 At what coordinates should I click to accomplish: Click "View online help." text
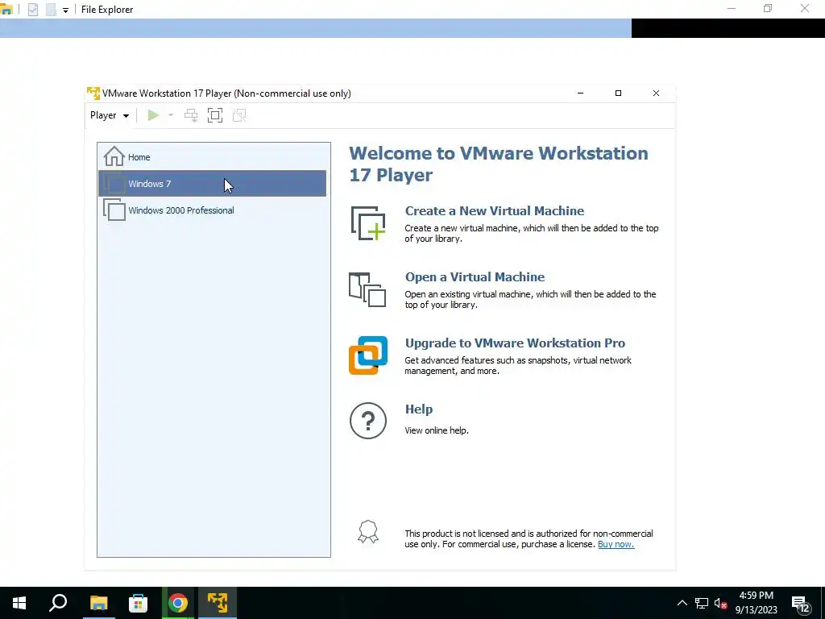[x=436, y=430]
